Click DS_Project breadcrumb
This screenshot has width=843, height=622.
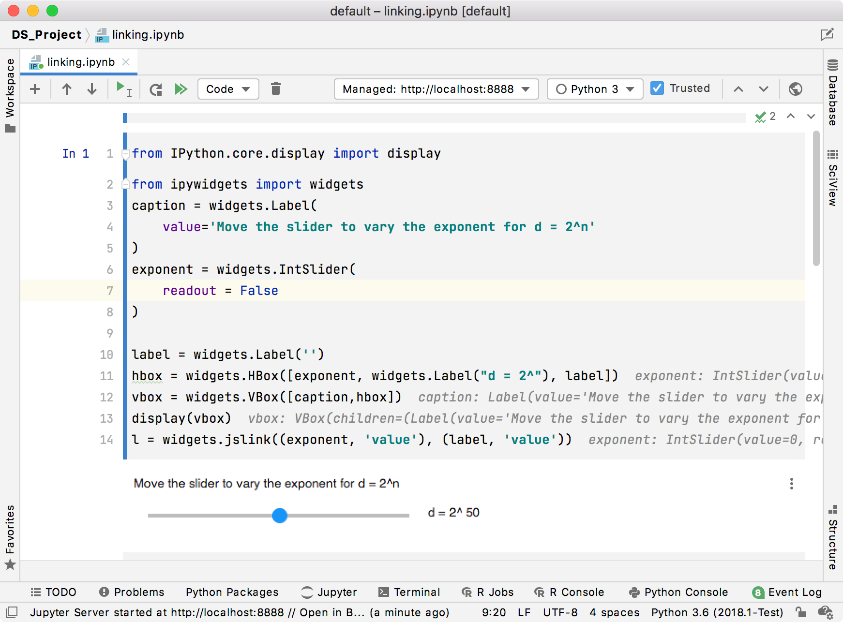(x=46, y=35)
